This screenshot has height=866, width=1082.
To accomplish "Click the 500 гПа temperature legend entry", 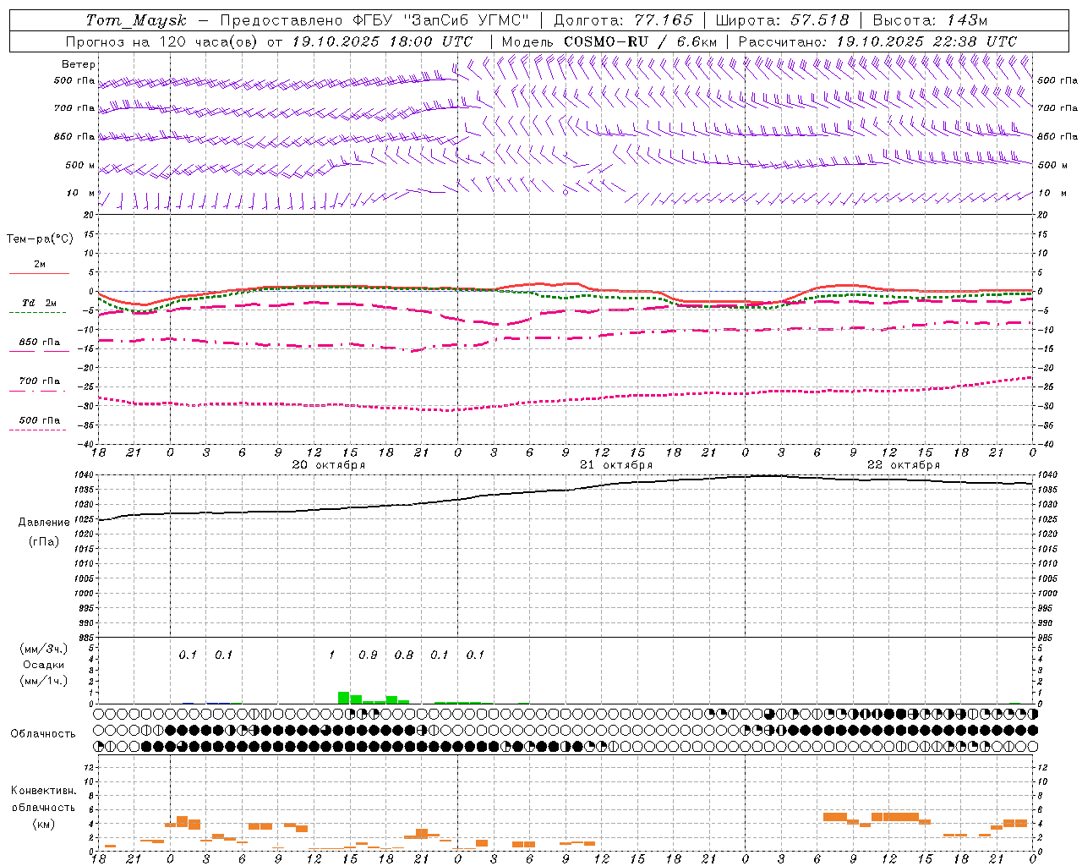I will [x=39, y=419].
